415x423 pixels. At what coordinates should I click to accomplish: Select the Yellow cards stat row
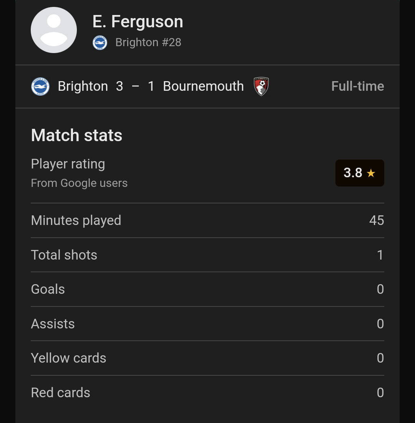pos(207,358)
